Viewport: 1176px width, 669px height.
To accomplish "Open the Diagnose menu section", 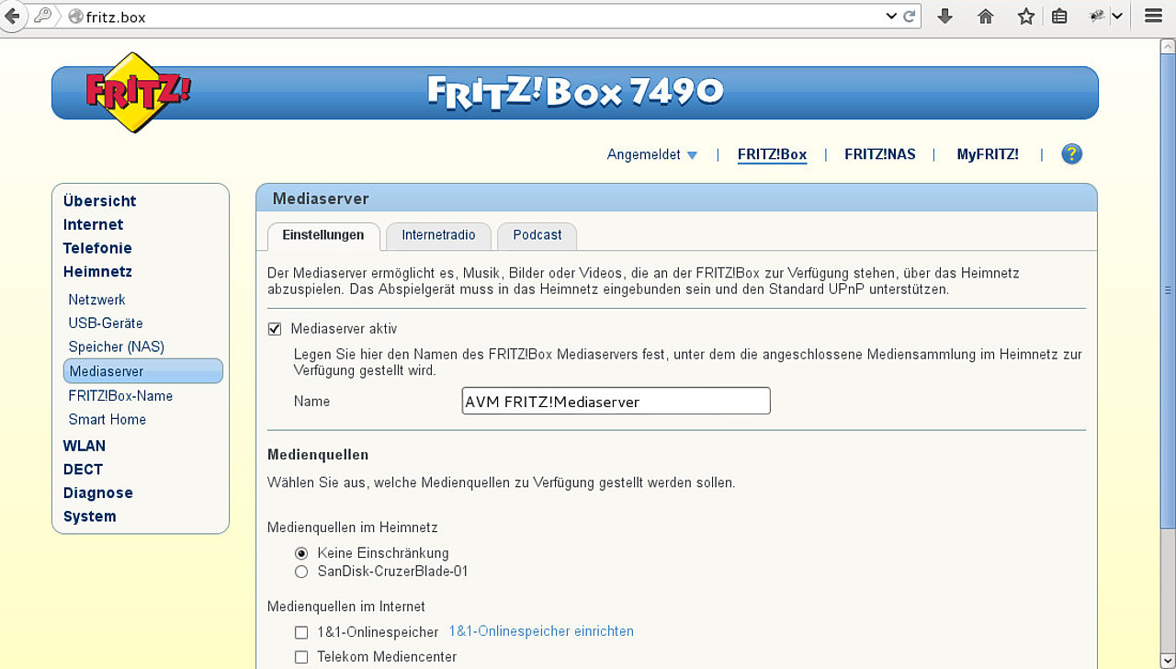I will click(x=98, y=493).
